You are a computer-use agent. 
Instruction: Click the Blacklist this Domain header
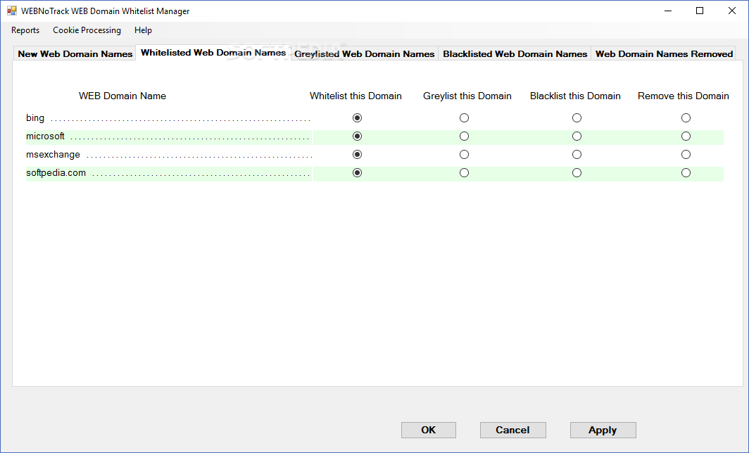coord(575,96)
